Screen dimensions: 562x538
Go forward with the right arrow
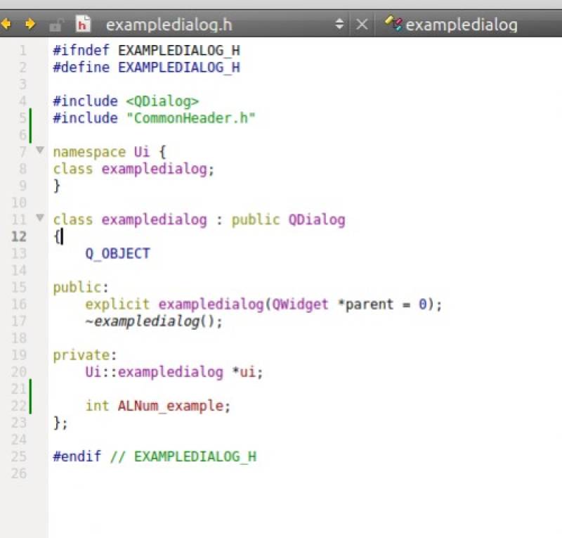[30, 24]
